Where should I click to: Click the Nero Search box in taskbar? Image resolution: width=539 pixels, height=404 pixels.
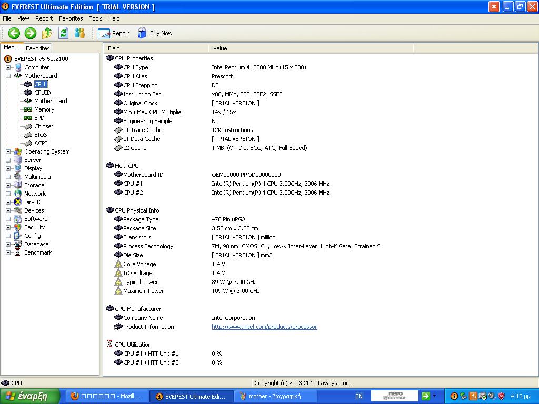point(394,396)
